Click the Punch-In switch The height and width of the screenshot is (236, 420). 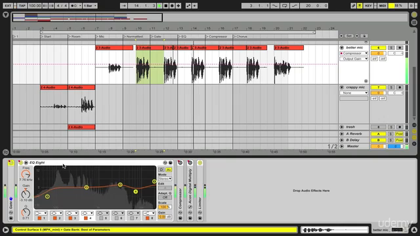(274, 6)
